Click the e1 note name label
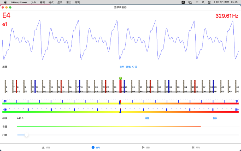The height and width of the screenshot is (151, 241). (5, 24)
